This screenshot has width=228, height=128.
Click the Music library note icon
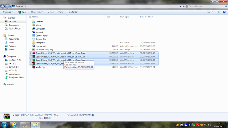point(6,42)
